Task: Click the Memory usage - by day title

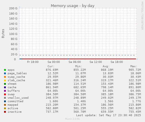Action: pyautogui.click(x=73, y=6)
